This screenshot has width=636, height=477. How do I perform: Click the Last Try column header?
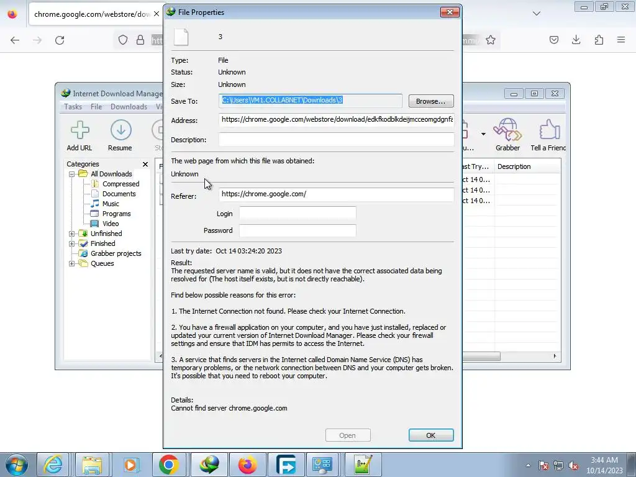(x=478, y=166)
